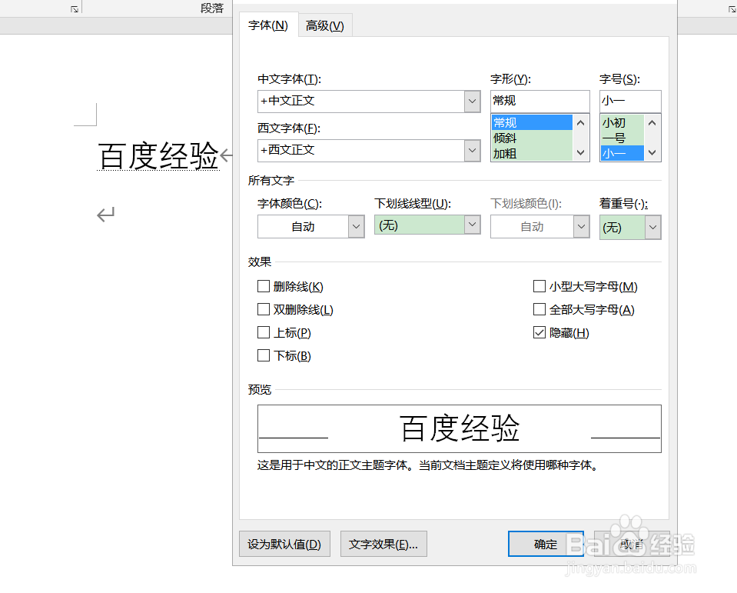The height and width of the screenshot is (593, 737).
Task: Click the 百度经验 preview box
Action: coord(460,428)
